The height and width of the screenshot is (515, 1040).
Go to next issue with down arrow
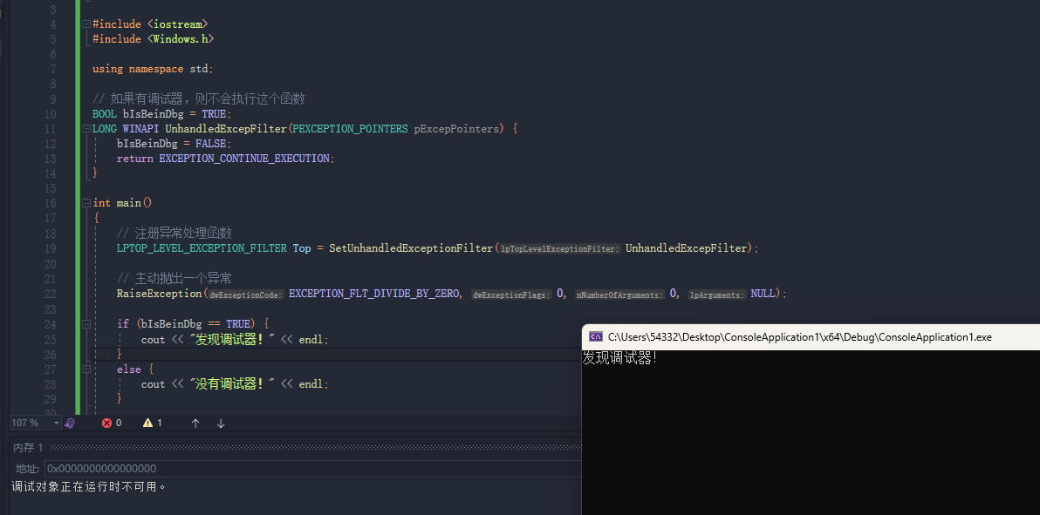click(x=221, y=423)
